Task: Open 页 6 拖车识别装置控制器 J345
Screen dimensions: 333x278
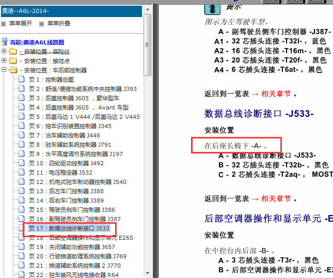Action: pyautogui.click(x=70, y=126)
